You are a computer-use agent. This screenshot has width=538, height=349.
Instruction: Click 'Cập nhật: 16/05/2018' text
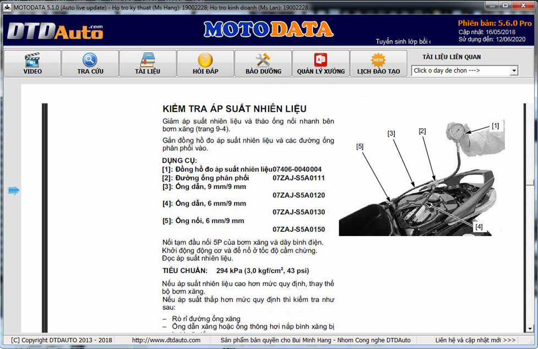click(487, 32)
